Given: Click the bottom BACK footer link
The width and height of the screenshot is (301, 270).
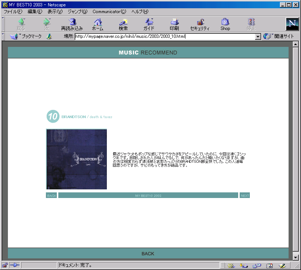Looking at the screenshot, I should tap(148, 253).
